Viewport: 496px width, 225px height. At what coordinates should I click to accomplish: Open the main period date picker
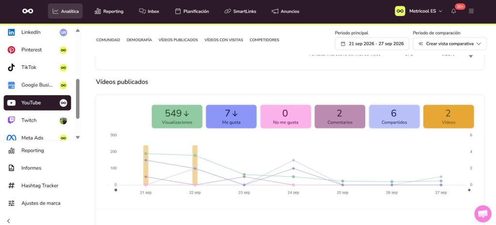coord(372,44)
